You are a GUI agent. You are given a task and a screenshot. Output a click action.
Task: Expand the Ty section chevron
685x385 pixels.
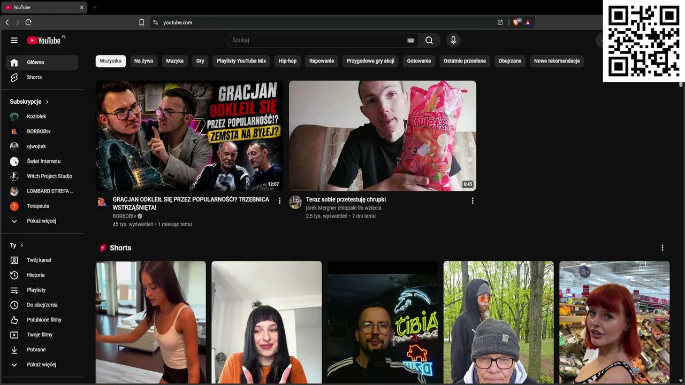(x=22, y=245)
